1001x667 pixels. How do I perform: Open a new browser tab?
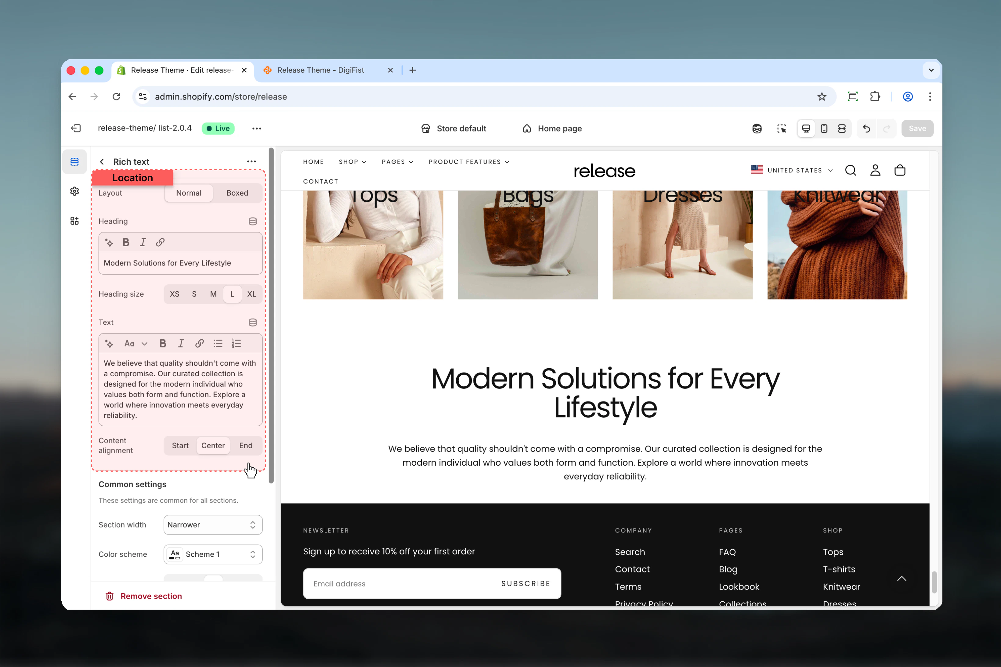pyautogui.click(x=413, y=70)
